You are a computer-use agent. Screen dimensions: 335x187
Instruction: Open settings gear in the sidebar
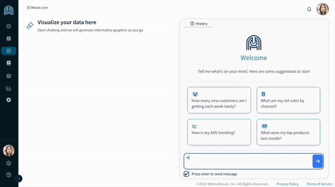coord(9,163)
